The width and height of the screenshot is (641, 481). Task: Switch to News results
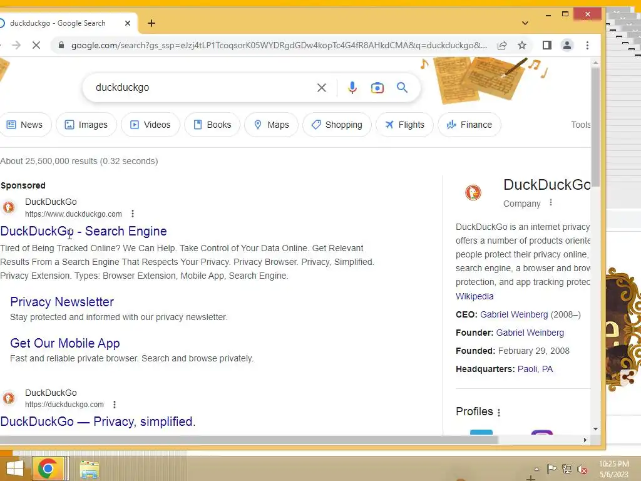25,125
